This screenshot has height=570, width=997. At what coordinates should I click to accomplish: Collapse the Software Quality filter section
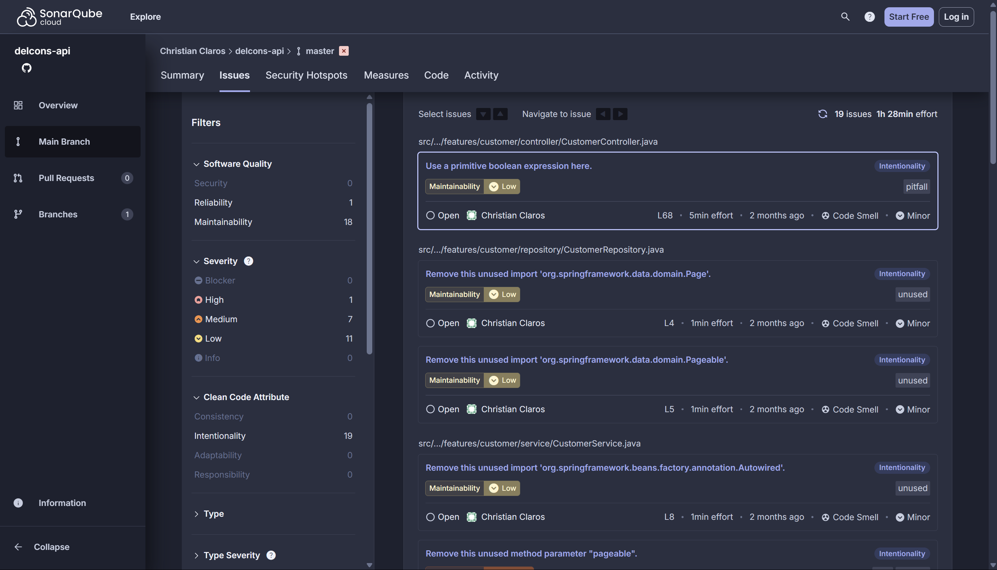tap(197, 164)
